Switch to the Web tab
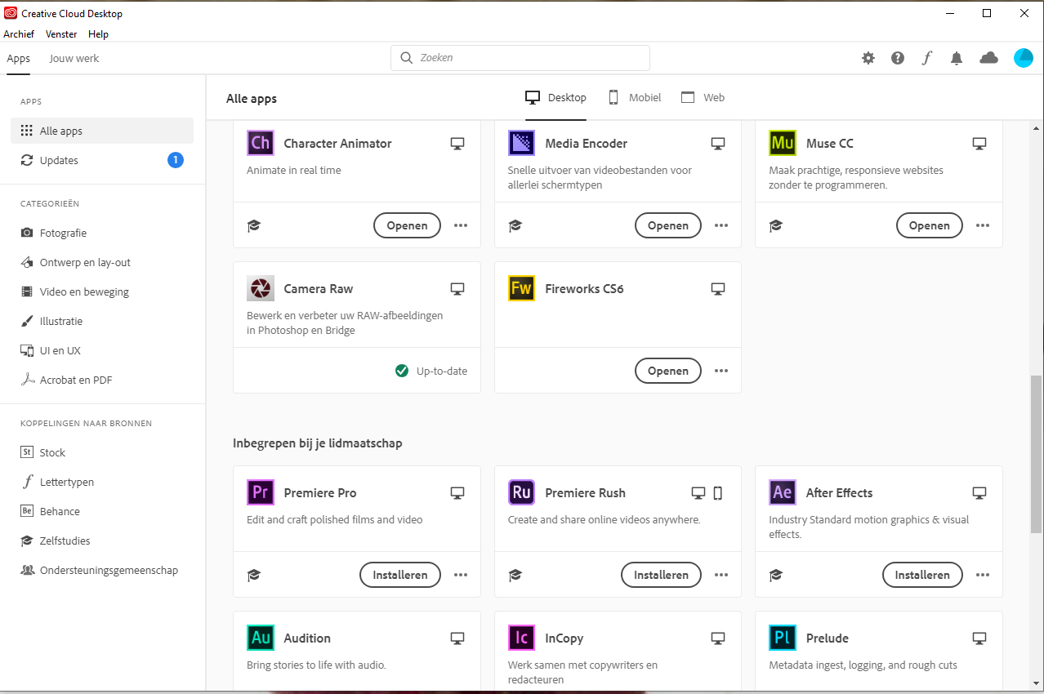 (703, 97)
